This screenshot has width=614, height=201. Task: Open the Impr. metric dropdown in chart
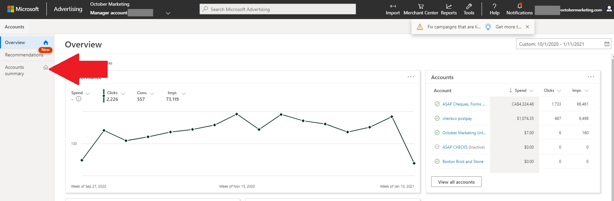[183, 94]
